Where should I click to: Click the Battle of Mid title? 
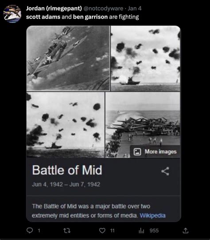[67, 170]
